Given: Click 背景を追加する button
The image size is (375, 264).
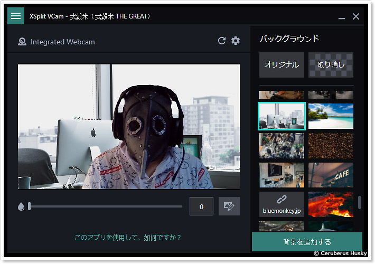Looking at the screenshot, I should [x=307, y=242].
